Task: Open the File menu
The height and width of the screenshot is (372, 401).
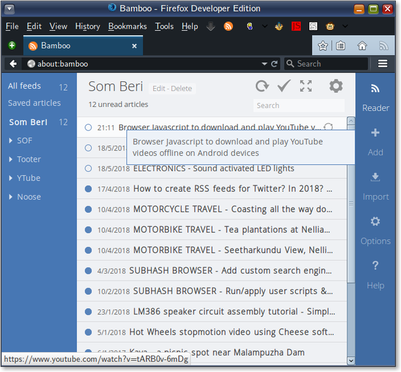Action: (12, 26)
